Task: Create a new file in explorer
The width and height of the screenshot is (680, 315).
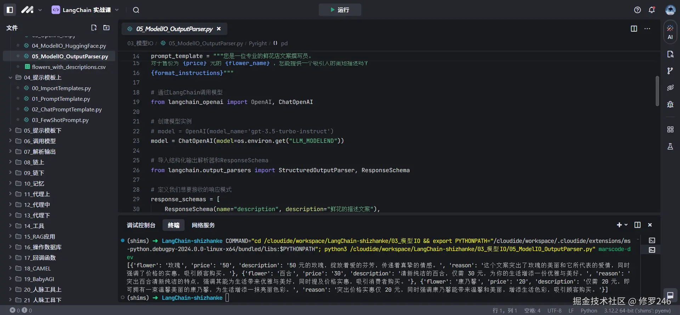Action: point(94,28)
